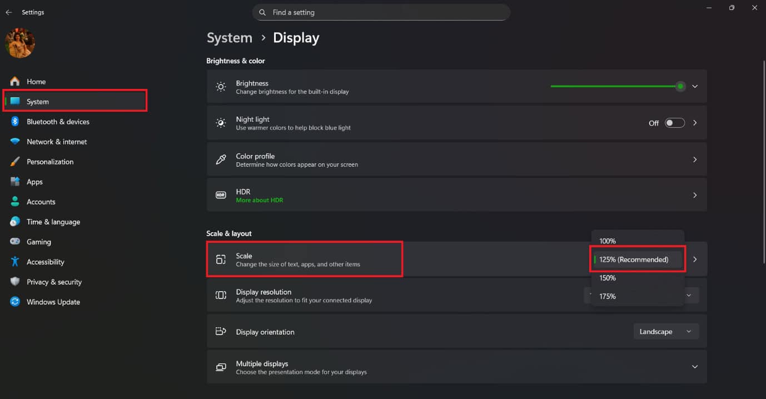This screenshot has height=399, width=766.
Task: Expand the Brightness options chevron
Action: pyautogui.click(x=695, y=87)
